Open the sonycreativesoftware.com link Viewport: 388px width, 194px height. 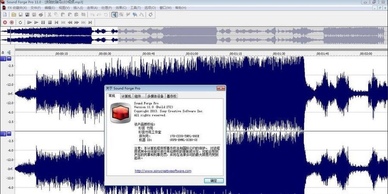click(163, 171)
